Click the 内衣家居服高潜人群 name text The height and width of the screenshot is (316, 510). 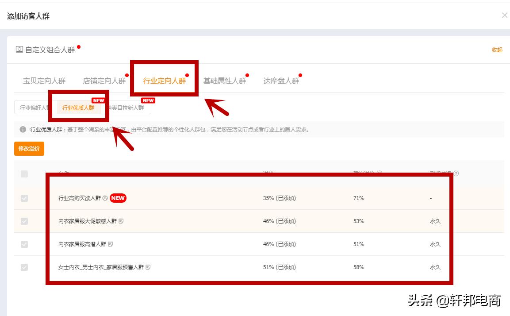(x=82, y=244)
